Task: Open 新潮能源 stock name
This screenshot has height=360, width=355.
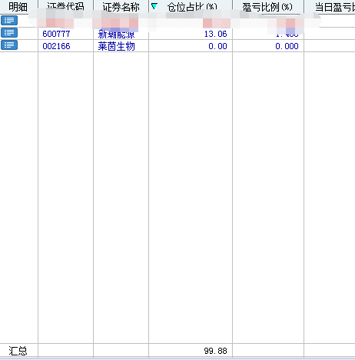Action: [x=116, y=35]
